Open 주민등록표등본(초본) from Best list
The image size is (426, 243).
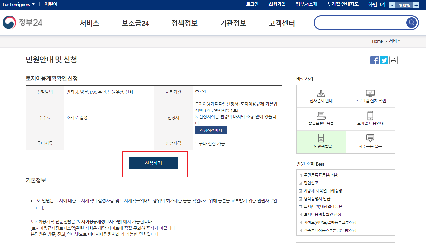point(321,175)
